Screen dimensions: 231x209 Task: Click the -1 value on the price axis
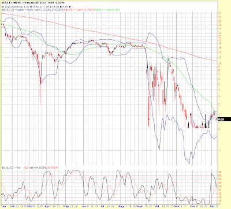(x=219, y=151)
